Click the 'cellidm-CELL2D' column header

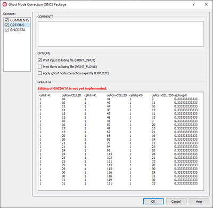tap(117, 95)
